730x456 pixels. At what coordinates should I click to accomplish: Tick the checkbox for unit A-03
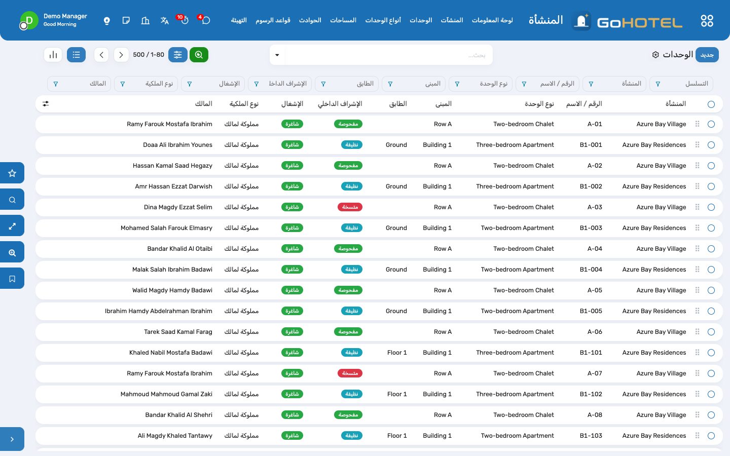[x=711, y=207]
